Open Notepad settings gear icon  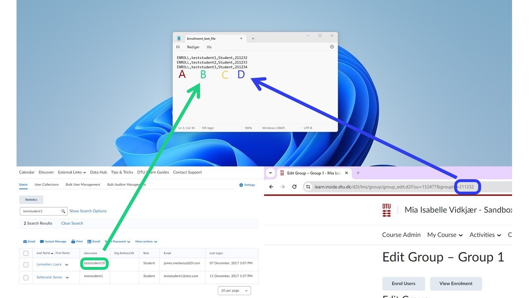tap(332, 47)
